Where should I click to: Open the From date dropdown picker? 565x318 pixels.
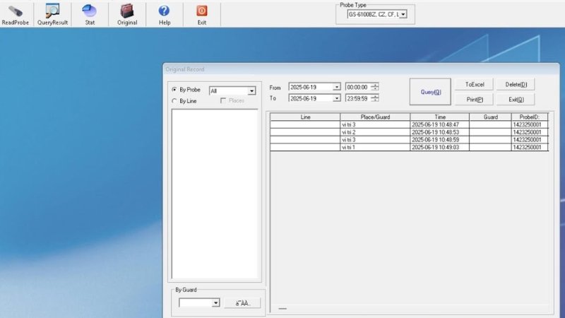[x=336, y=87]
